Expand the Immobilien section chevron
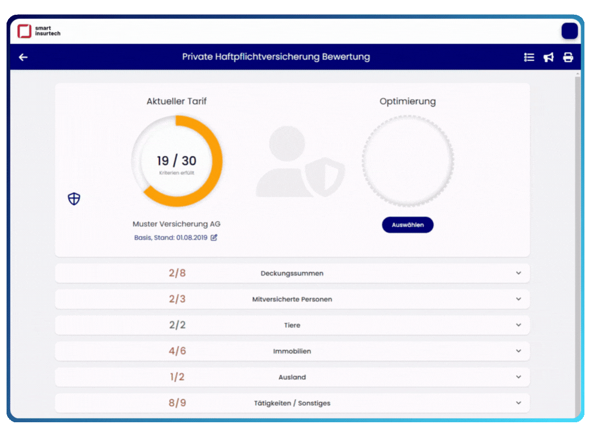Image resolution: width=591 pixels, height=437 pixels. [518, 351]
